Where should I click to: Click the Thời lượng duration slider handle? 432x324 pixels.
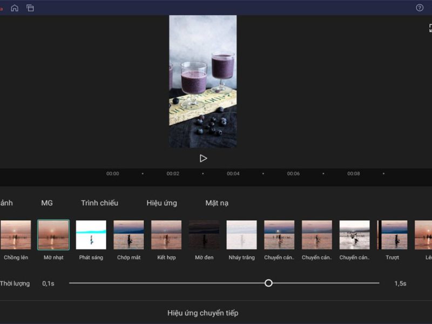268,283
